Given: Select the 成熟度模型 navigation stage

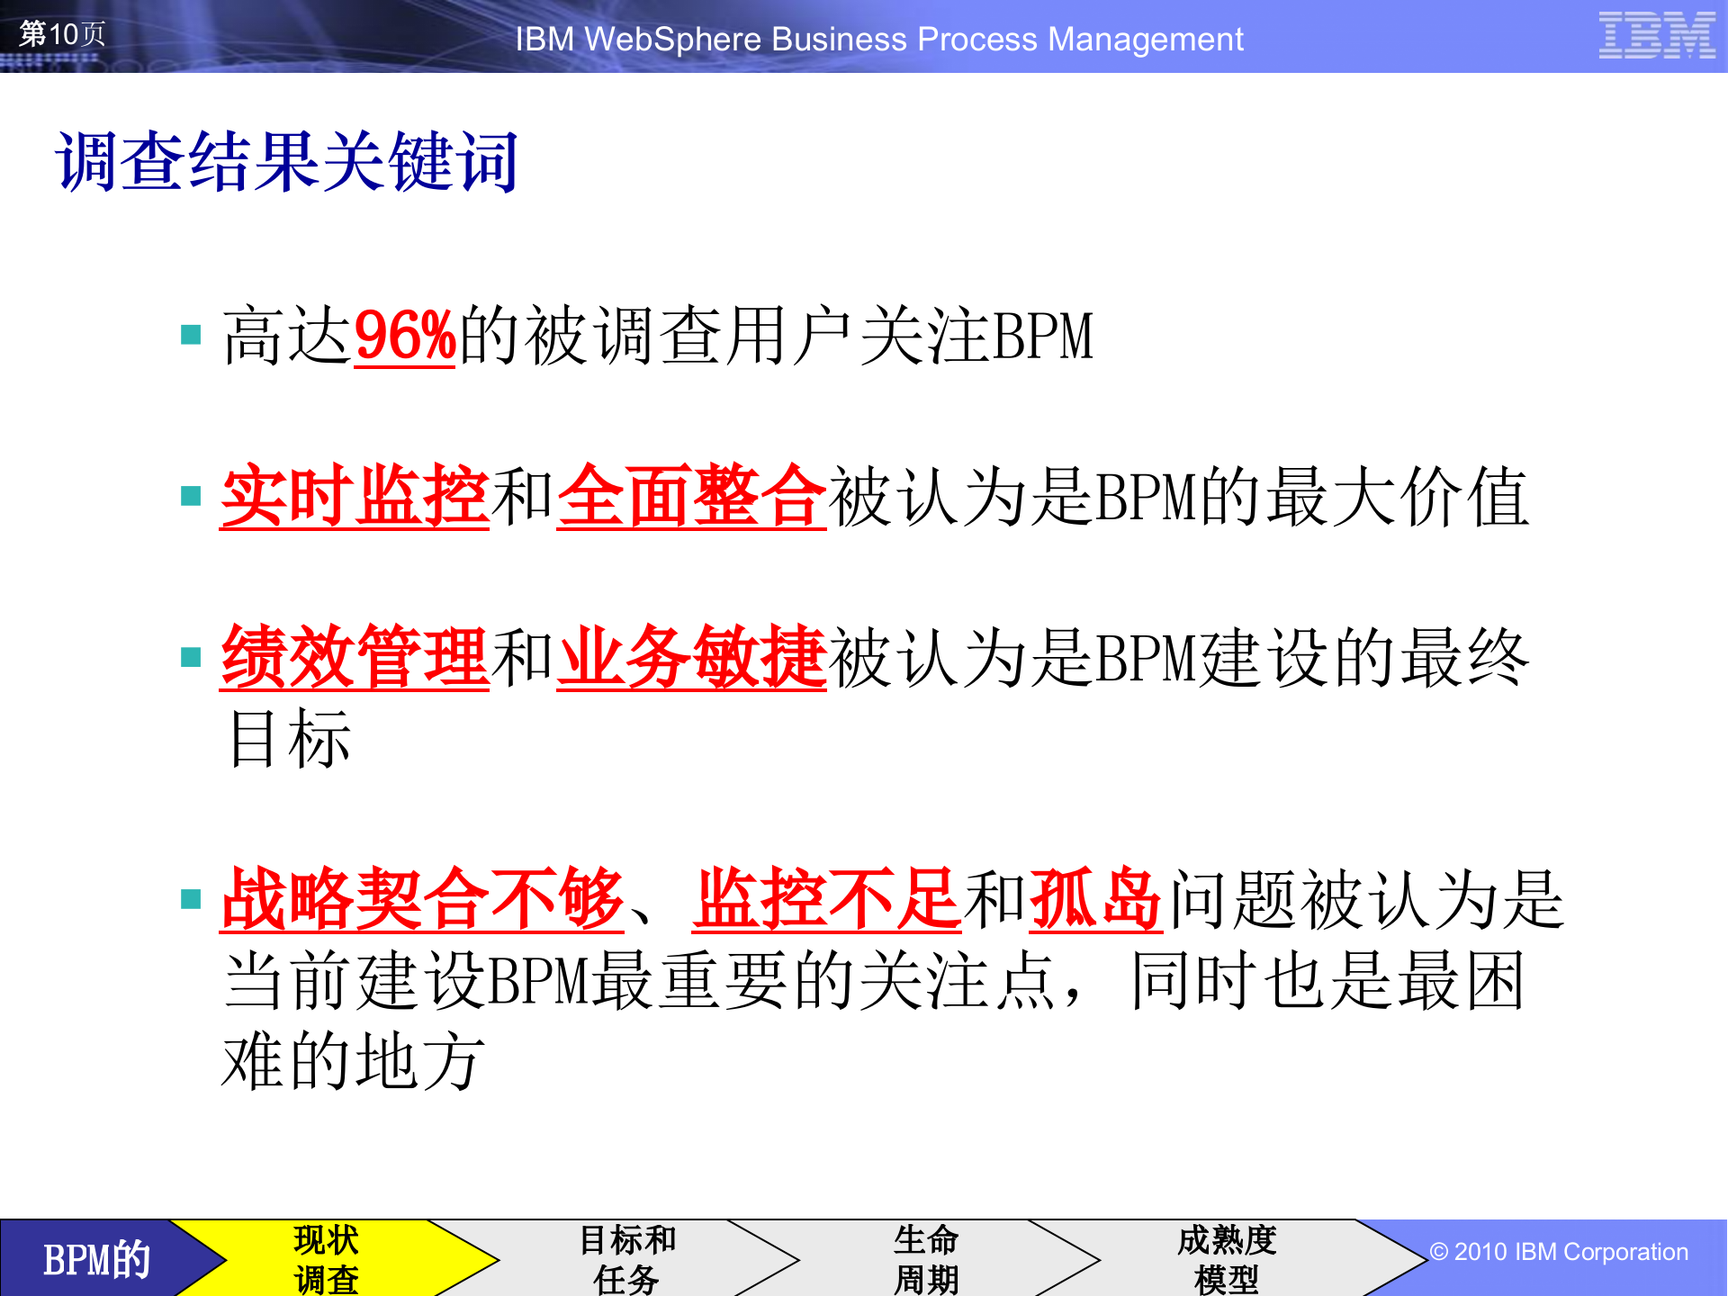Looking at the screenshot, I should tap(1228, 1254).
